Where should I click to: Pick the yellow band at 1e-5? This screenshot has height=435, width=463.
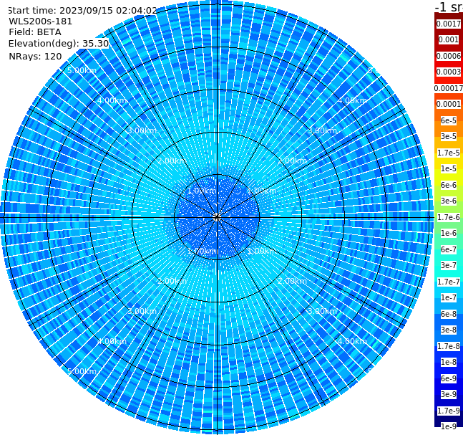coord(449,168)
